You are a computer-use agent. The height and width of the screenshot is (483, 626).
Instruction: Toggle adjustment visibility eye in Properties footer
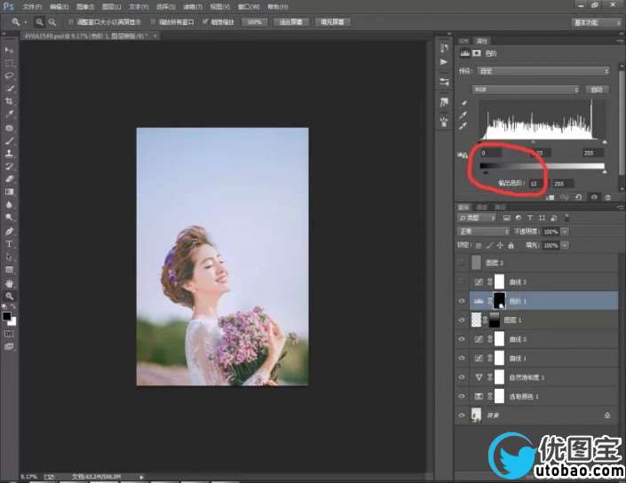click(x=594, y=197)
